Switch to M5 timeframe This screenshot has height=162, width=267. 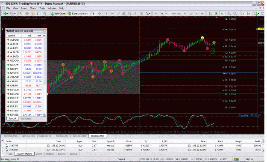tap(162, 14)
